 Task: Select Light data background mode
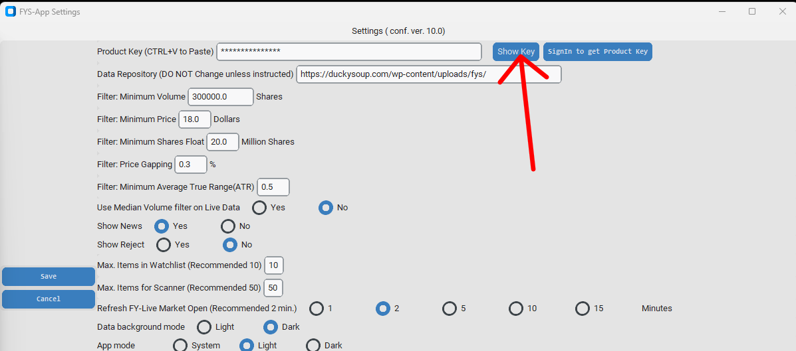pos(204,327)
